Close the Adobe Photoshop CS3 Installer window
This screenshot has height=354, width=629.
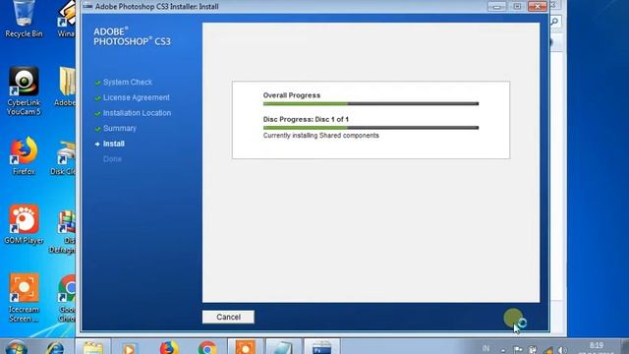point(538,7)
